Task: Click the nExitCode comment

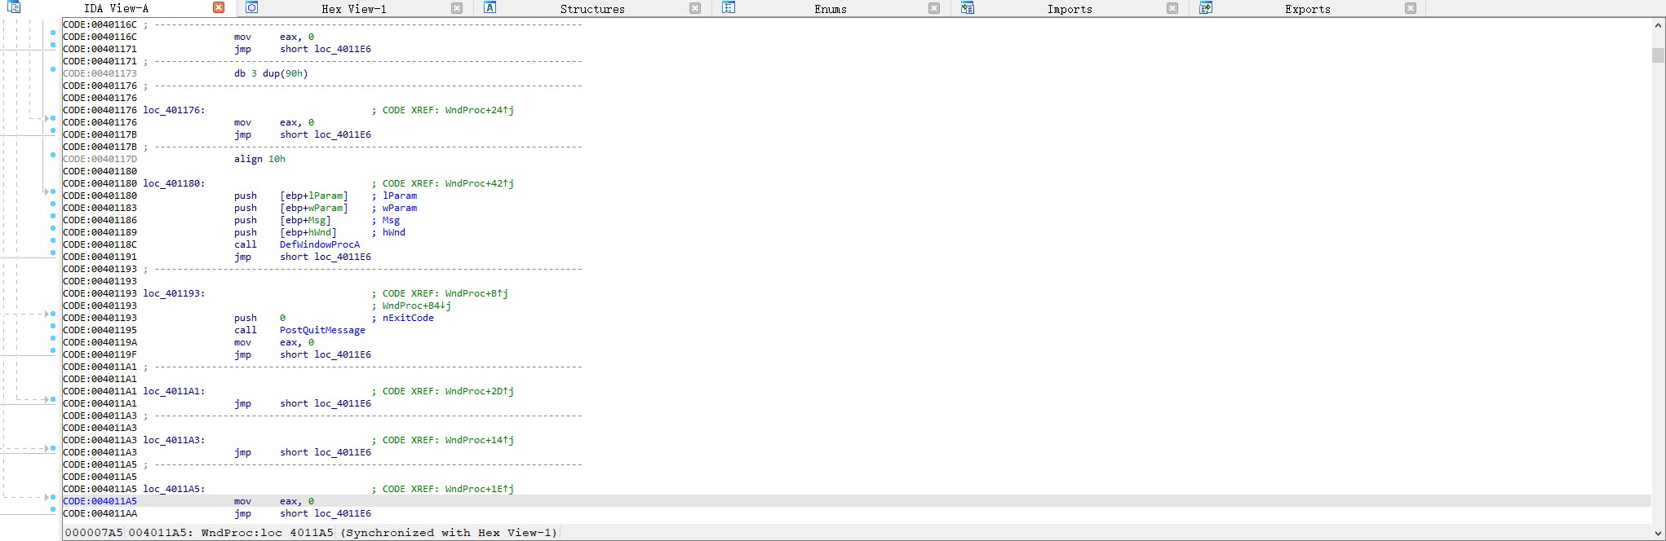Action: point(408,318)
